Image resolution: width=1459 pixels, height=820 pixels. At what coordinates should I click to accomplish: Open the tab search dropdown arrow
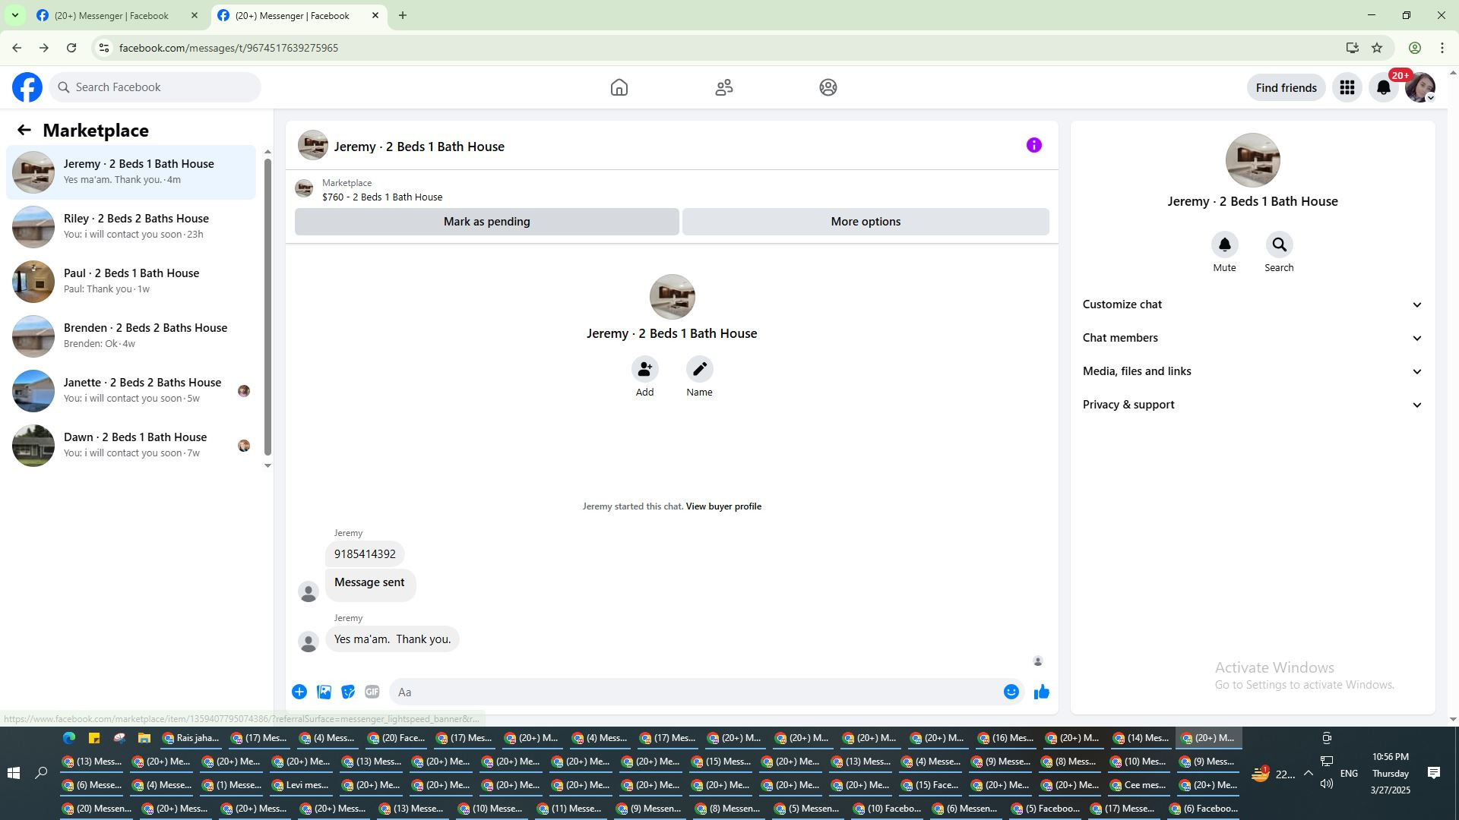pos(14,15)
